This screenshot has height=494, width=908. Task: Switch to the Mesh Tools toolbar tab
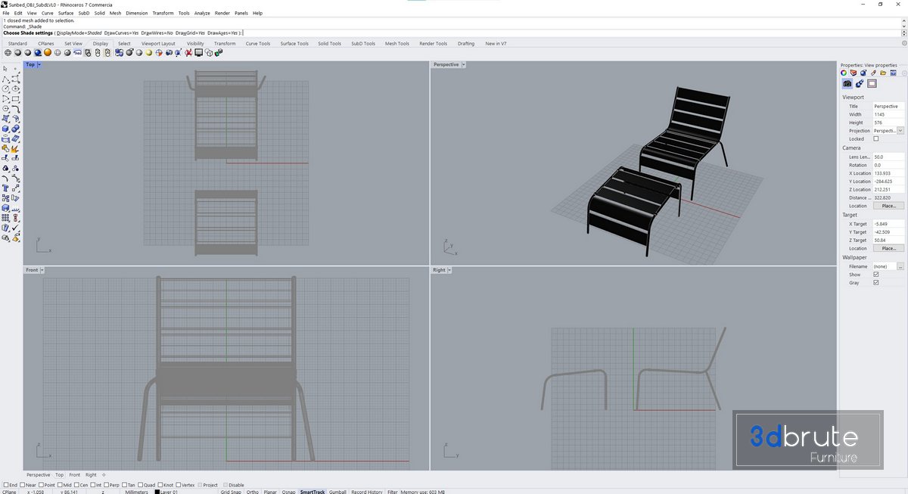(x=396, y=44)
